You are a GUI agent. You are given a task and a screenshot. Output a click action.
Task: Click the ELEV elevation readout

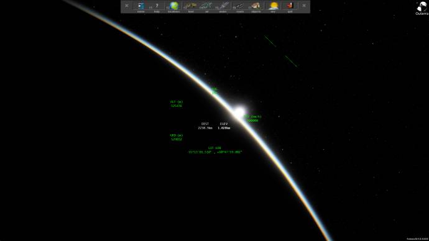tap(224, 125)
